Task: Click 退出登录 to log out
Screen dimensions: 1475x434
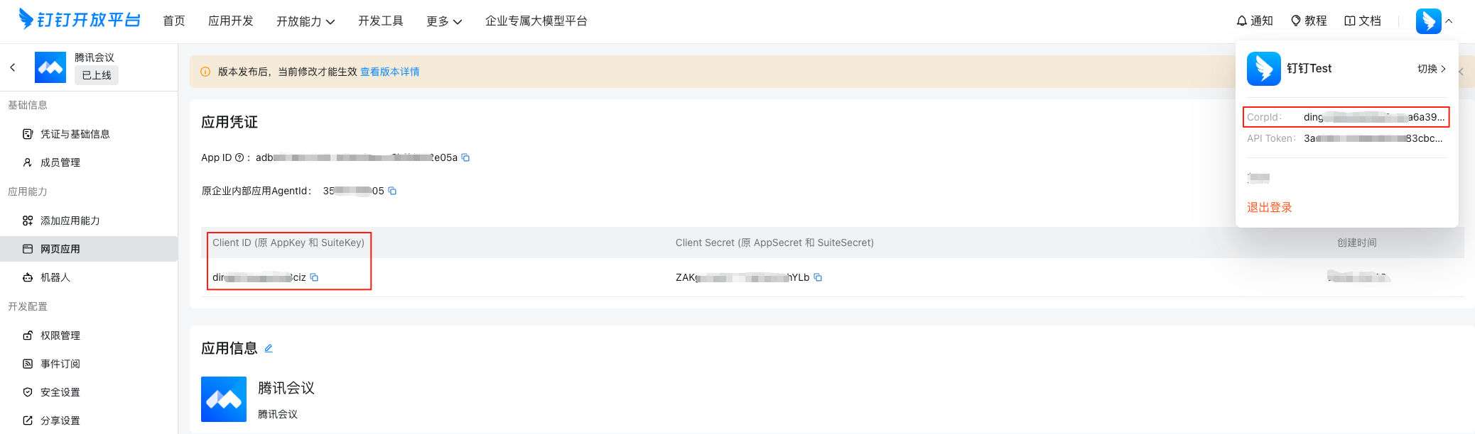Action: [1270, 207]
